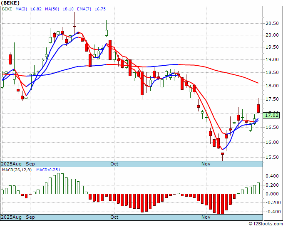Click the 0.400 MACD axis label
This screenshot has width=283, height=227.
(272, 176)
